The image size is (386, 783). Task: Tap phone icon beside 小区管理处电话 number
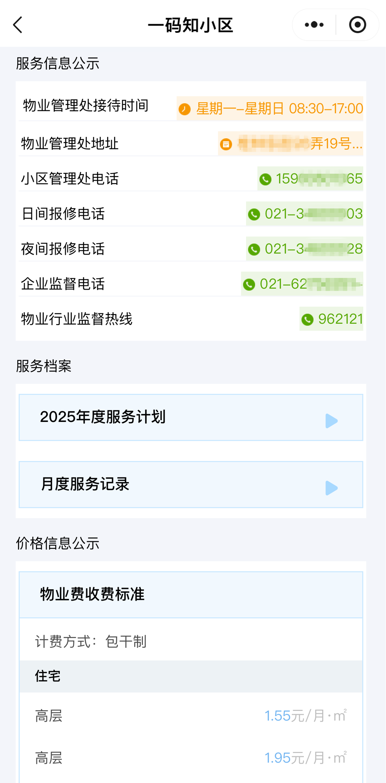click(x=265, y=179)
